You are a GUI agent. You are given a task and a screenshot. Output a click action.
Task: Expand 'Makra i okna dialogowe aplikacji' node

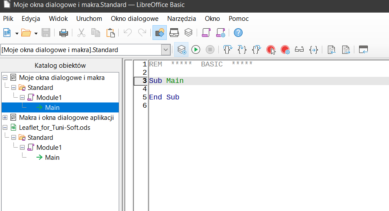(x=5, y=118)
